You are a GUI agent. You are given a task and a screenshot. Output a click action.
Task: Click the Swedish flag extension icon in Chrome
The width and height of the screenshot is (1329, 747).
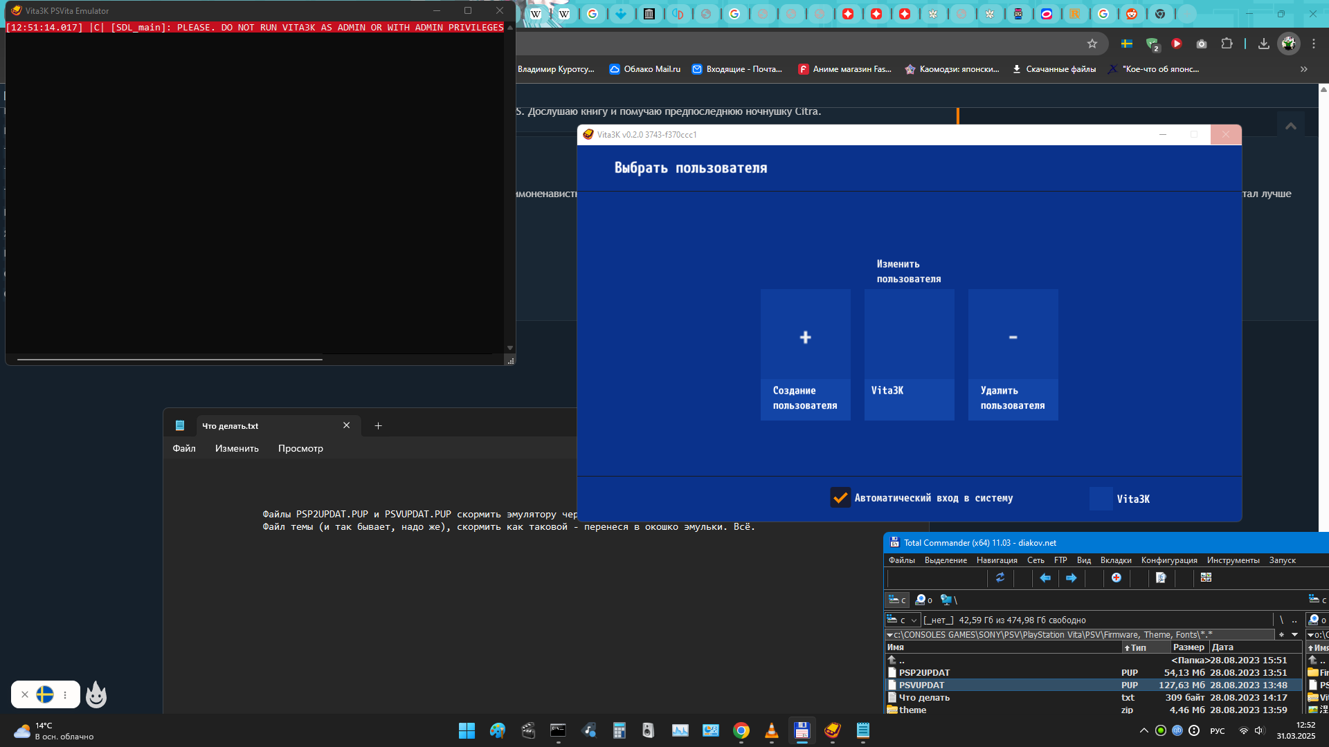1127,44
